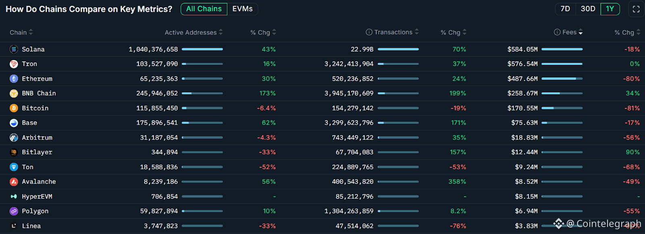Click the Solana chain logo icon
The width and height of the screenshot is (645, 234).
coord(14,49)
